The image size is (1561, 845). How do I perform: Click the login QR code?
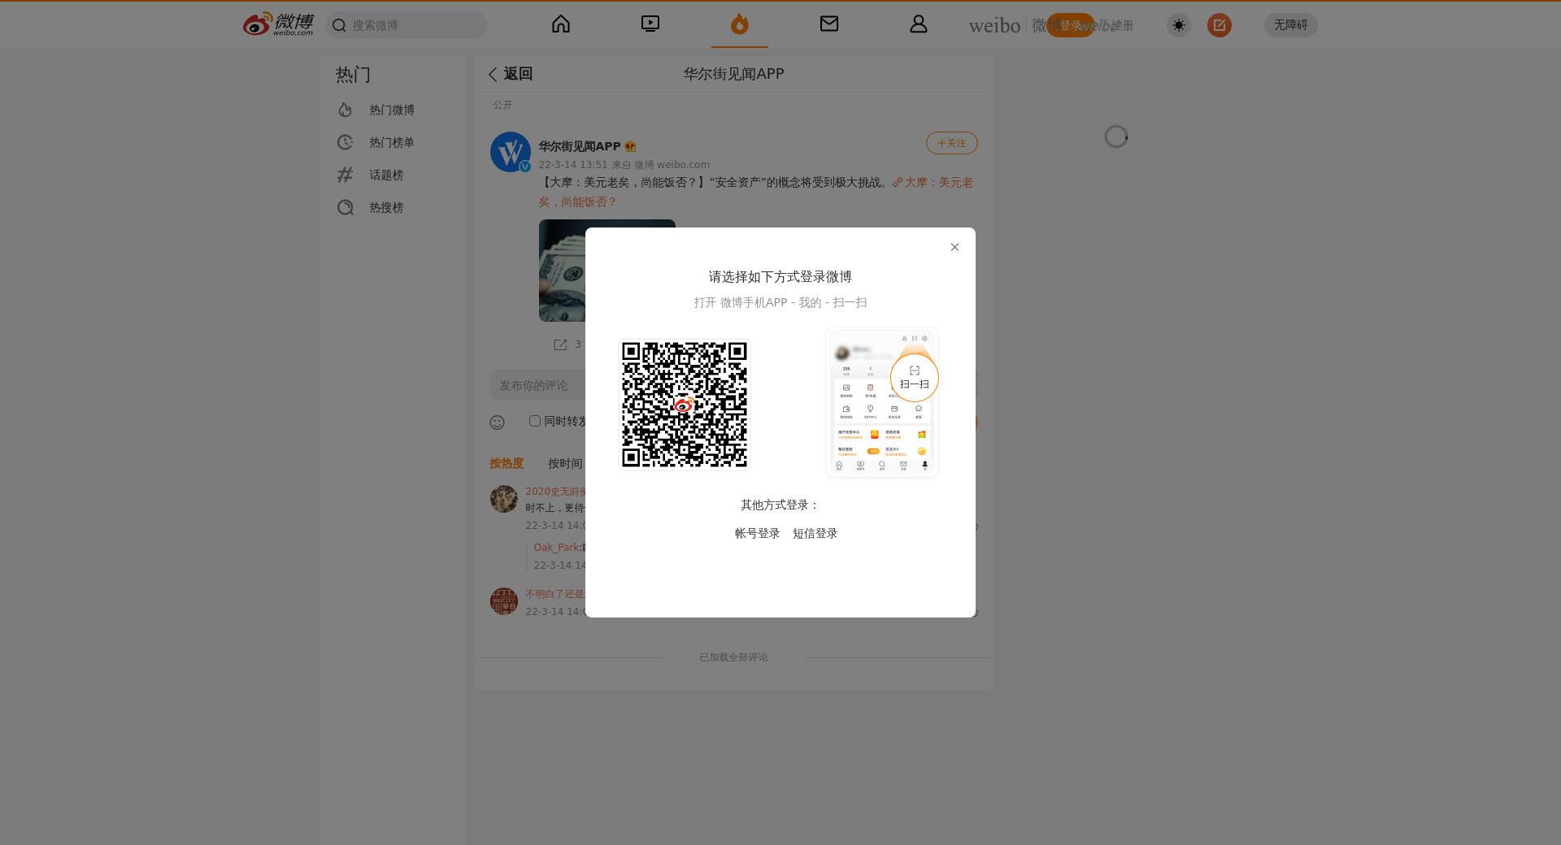685,405
